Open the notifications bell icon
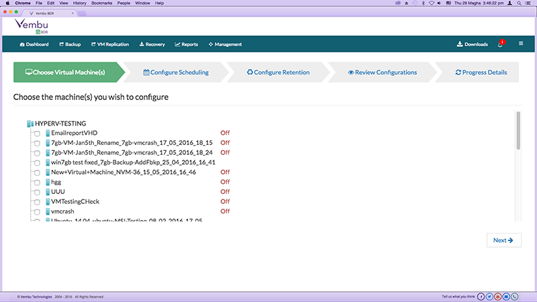Viewport: 537px width, 302px height. click(x=500, y=44)
